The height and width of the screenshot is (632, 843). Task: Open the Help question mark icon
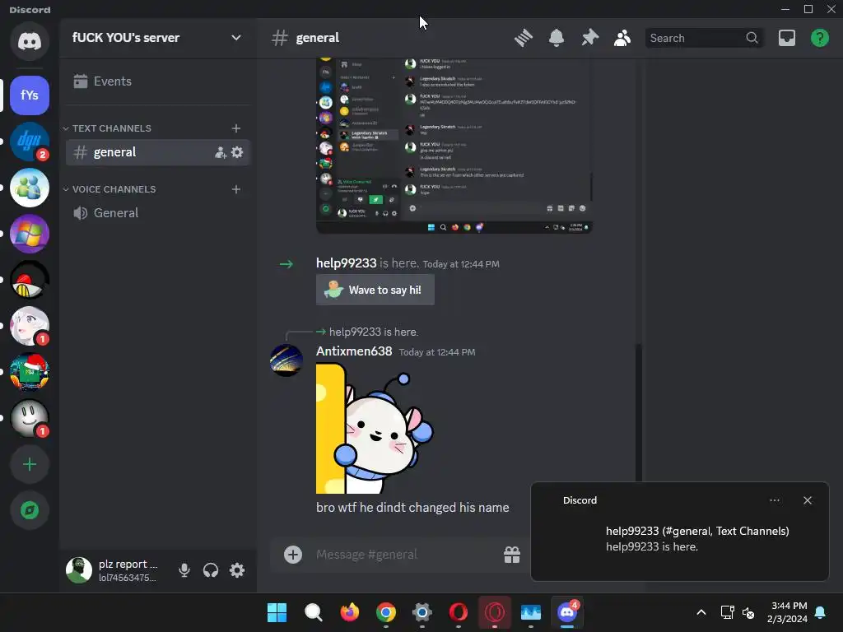(x=820, y=38)
